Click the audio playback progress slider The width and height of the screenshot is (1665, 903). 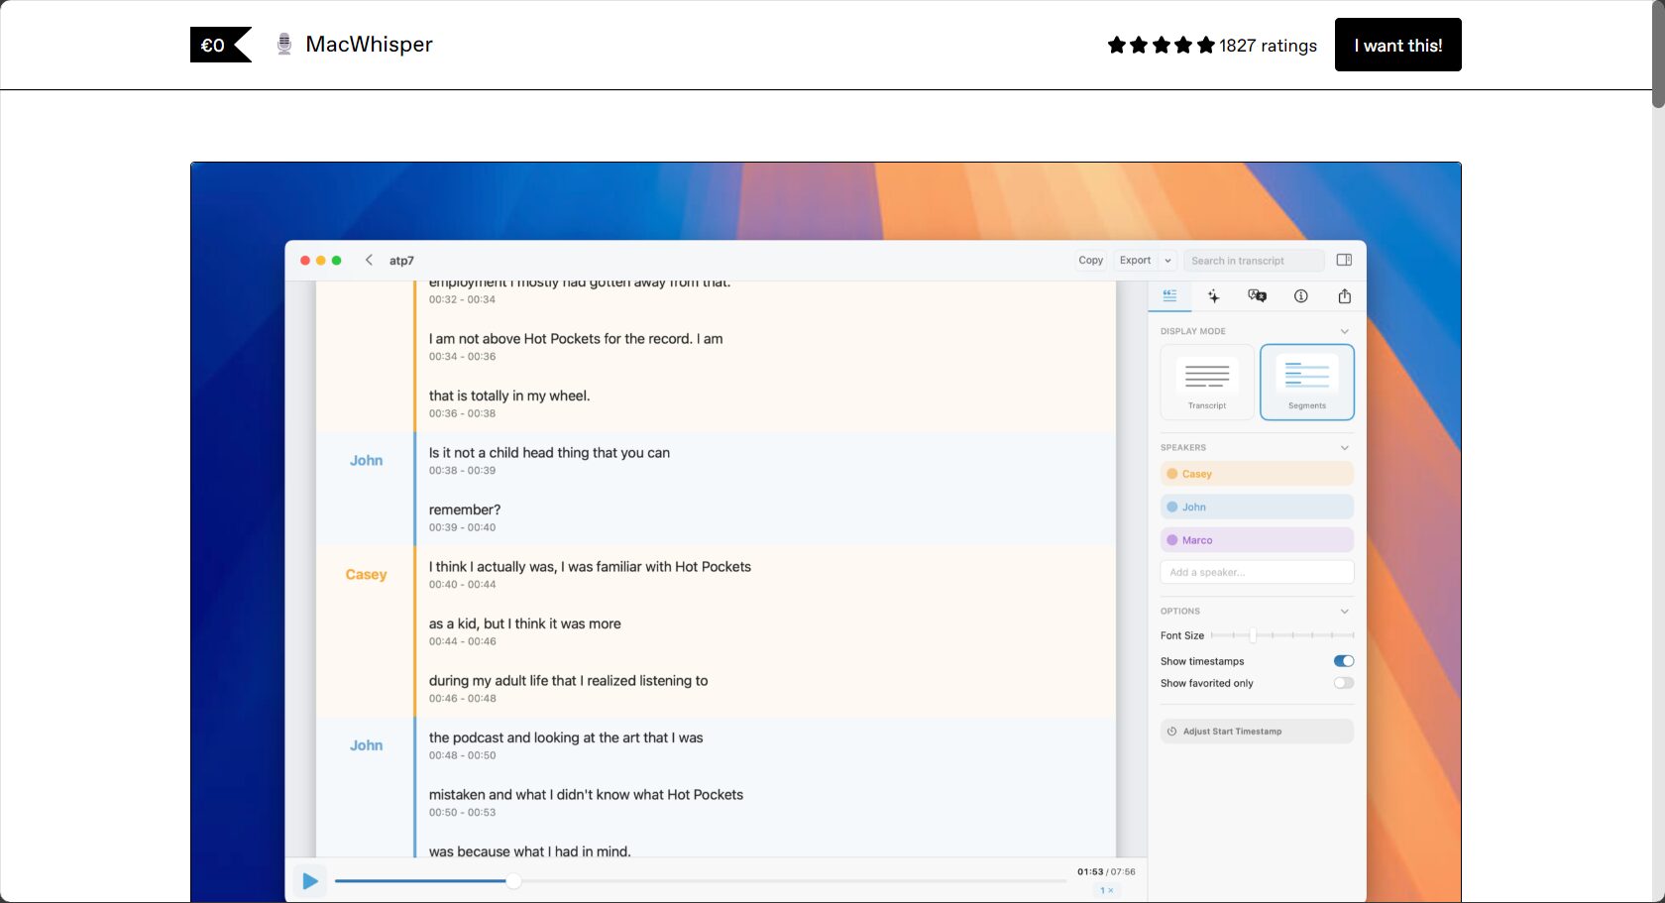700,880
